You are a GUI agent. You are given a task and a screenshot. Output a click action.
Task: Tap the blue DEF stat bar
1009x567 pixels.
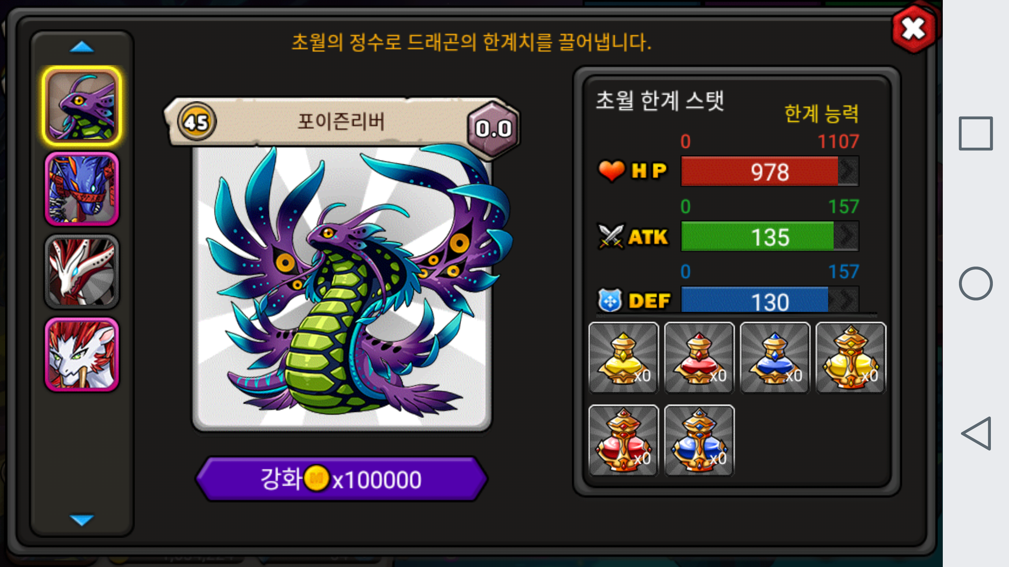click(x=769, y=301)
